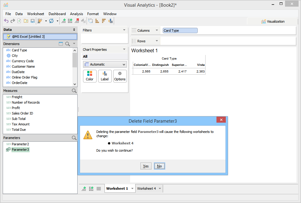Open the Dashboard menu
301x203 pixels.
point(57,14)
